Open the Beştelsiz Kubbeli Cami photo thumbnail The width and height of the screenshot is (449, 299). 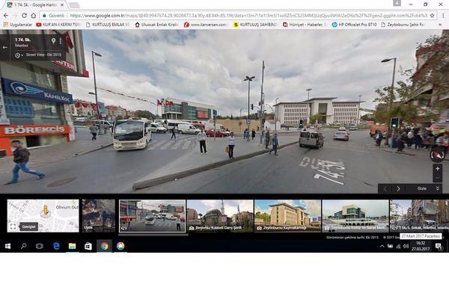(220, 216)
